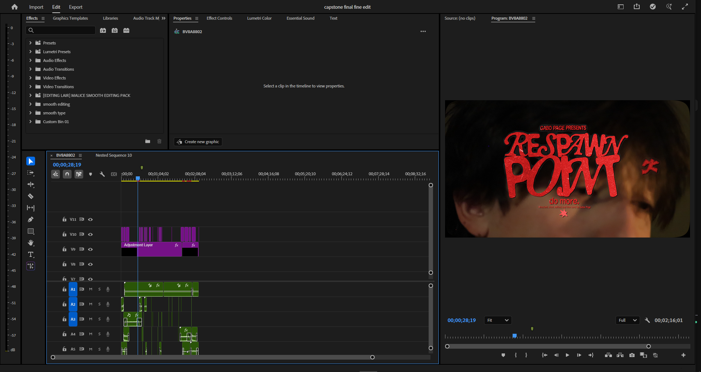Screen dimensions: 701x372
Task: Filter by Accelerated Effects icon
Action: pyautogui.click(x=103, y=31)
